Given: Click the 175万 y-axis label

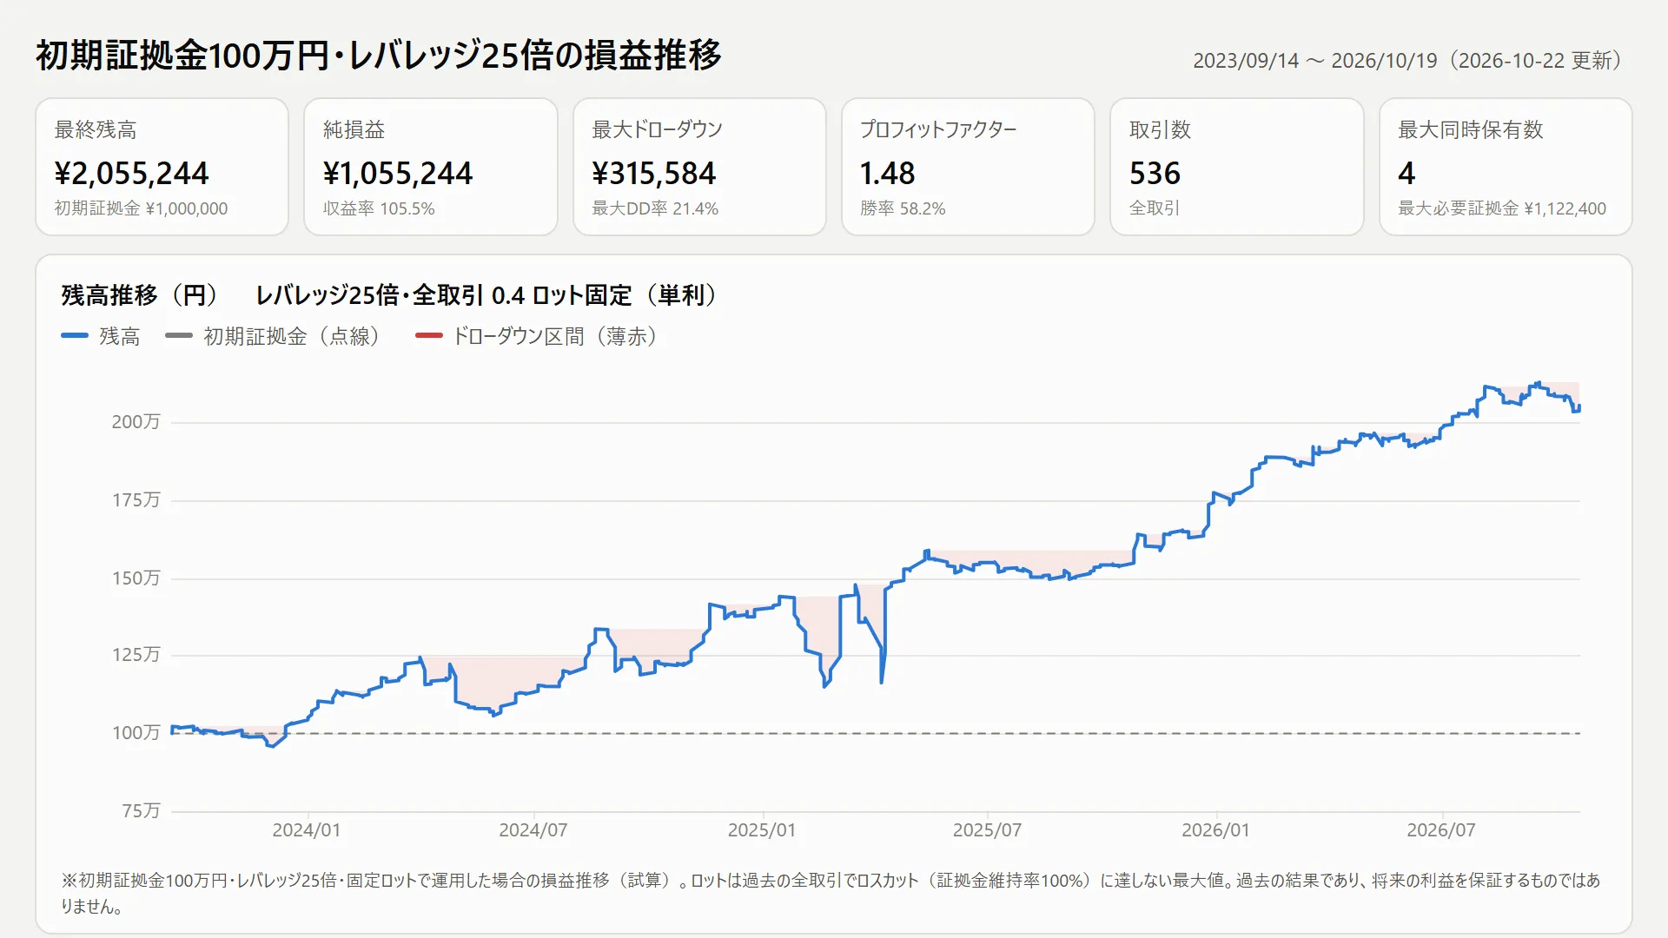Looking at the screenshot, I should pos(136,500).
